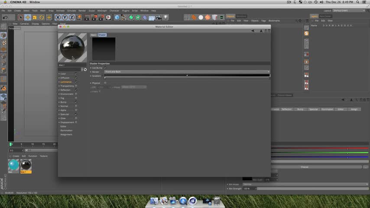Click the Bump button in Attributes panel
The image size is (370, 208).
(300, 109)
